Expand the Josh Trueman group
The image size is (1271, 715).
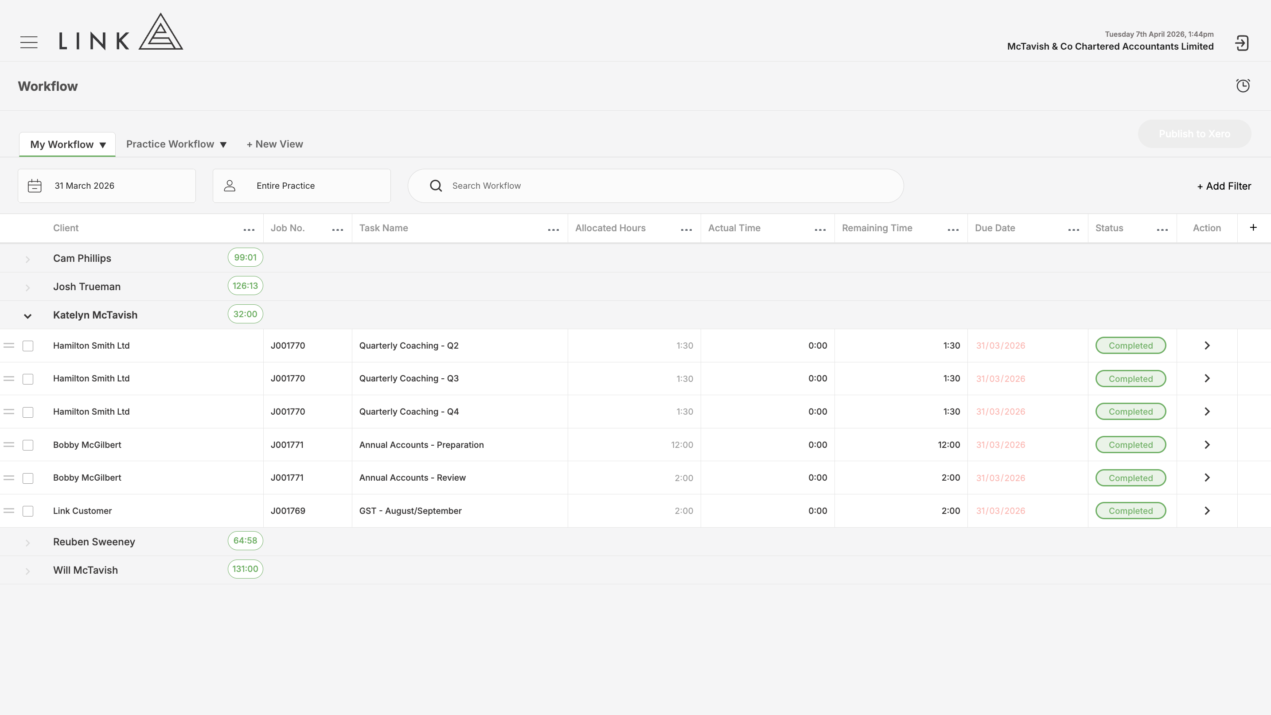(x=27, y=288)
